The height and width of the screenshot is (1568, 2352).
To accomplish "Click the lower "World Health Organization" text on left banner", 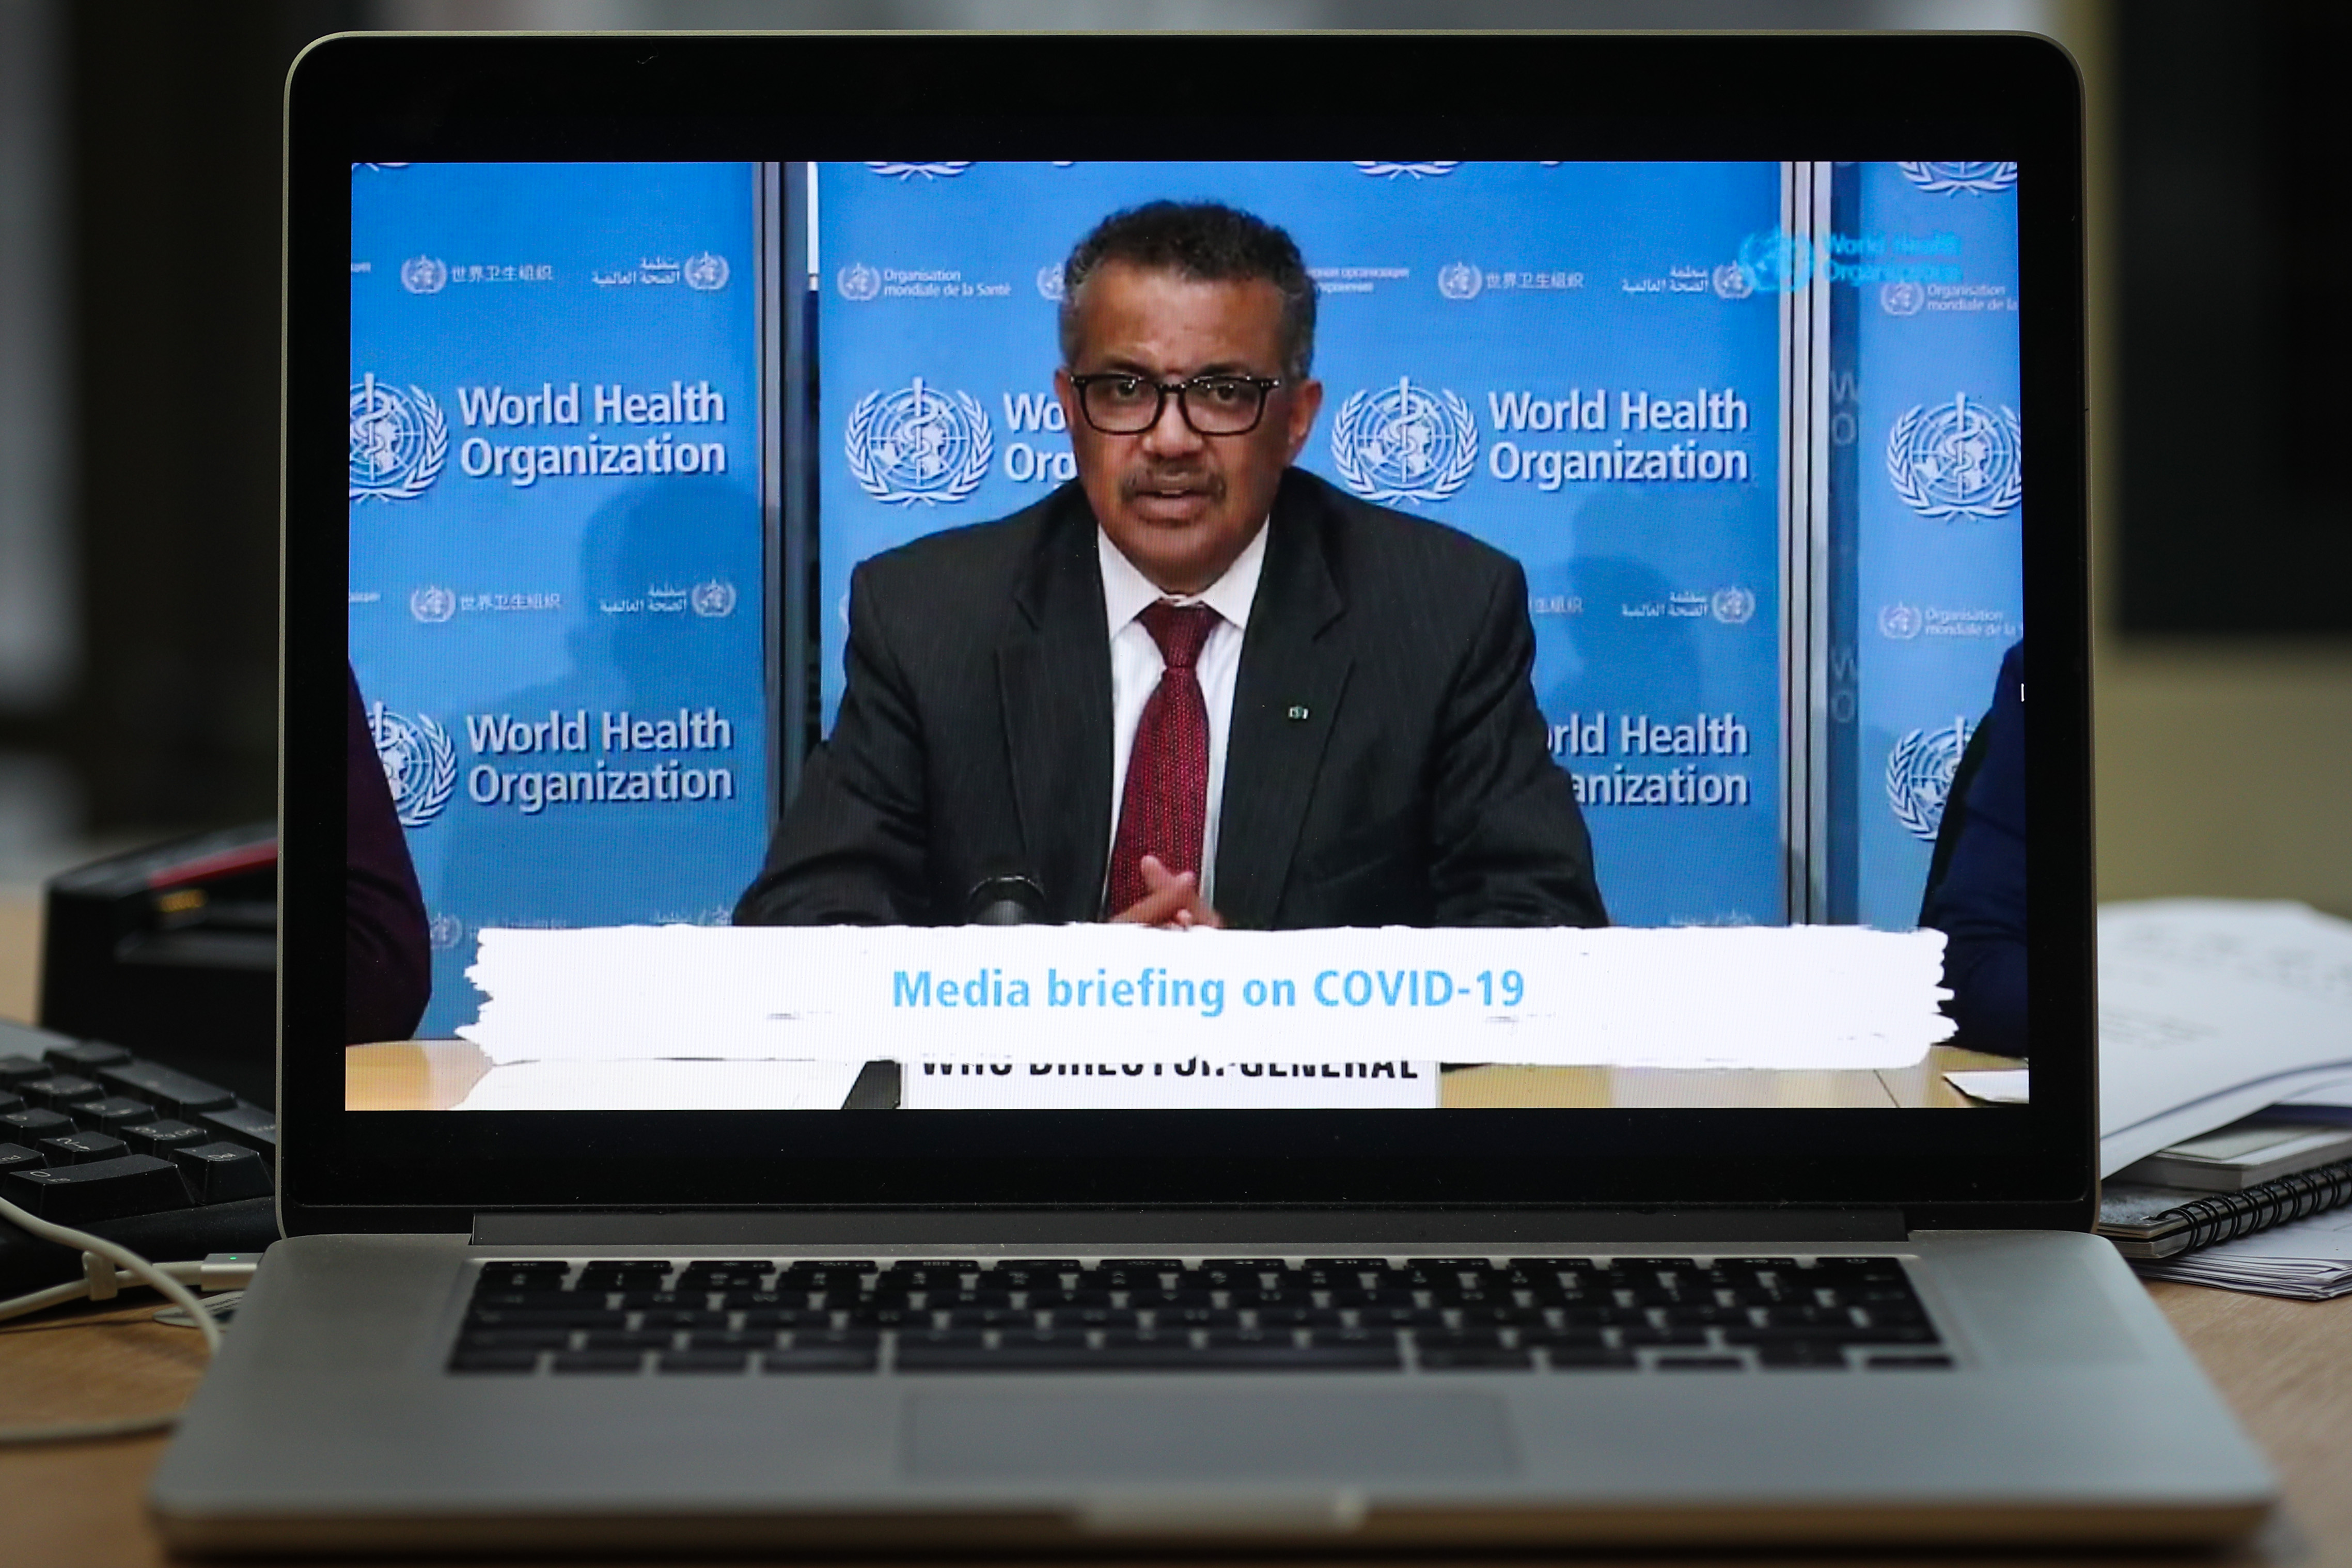I will click(598, 758).
